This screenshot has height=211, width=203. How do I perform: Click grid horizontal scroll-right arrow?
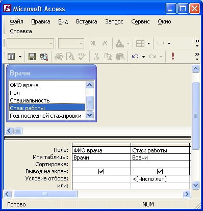[187, 194]
